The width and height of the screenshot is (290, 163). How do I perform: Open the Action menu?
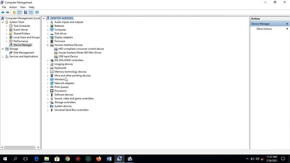click(13, 7)
